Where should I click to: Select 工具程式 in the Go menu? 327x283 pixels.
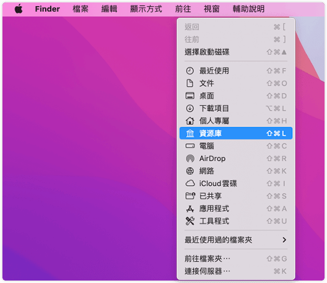click(236, 221)
